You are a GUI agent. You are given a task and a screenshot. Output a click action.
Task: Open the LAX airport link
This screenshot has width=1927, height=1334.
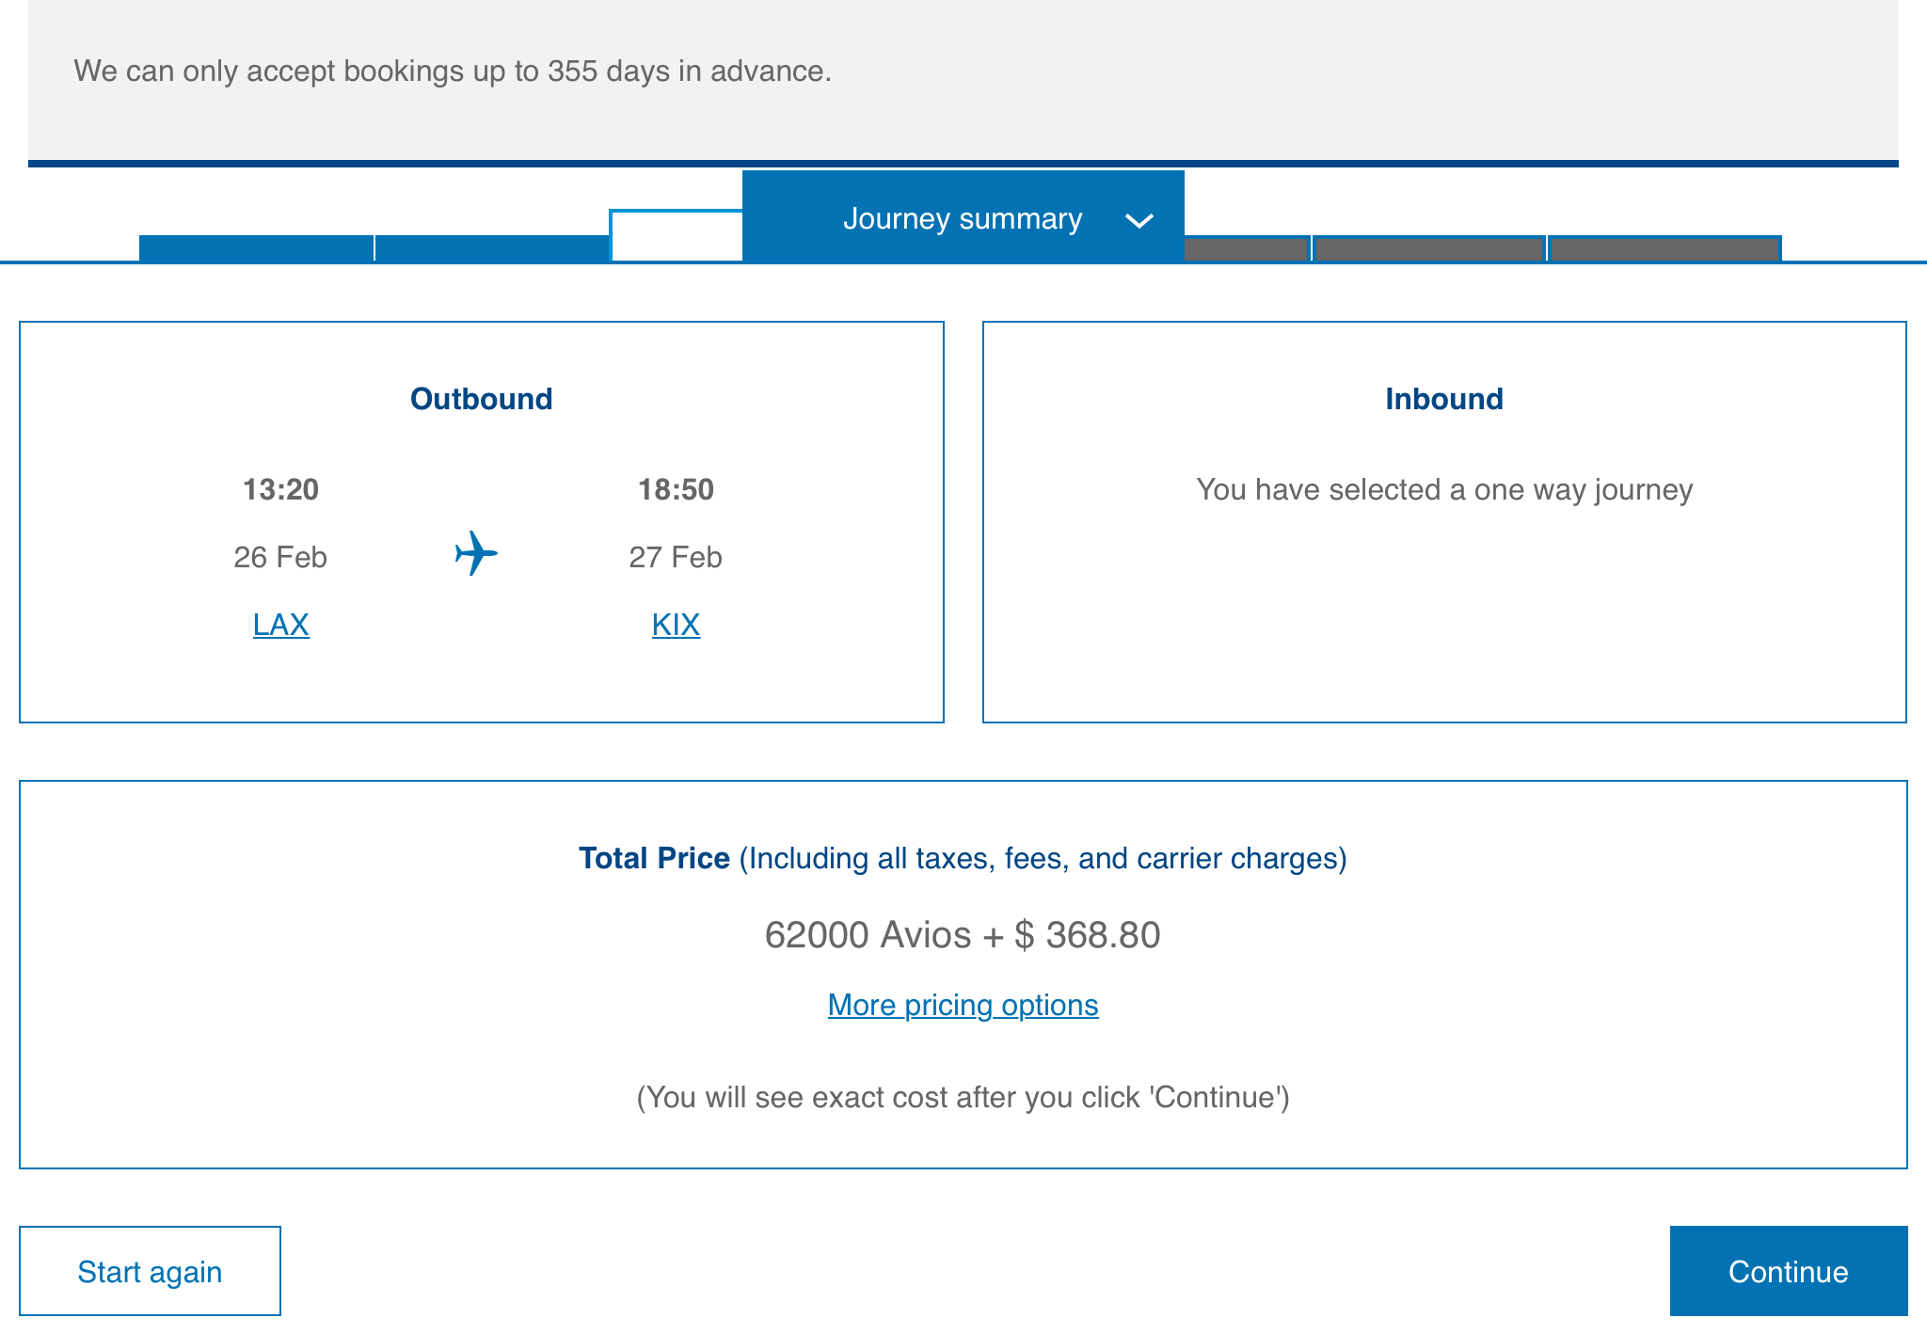point(280,625)
